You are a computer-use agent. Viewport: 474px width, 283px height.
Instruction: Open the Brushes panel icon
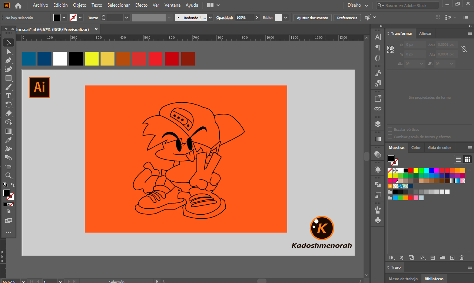point(378,210)
